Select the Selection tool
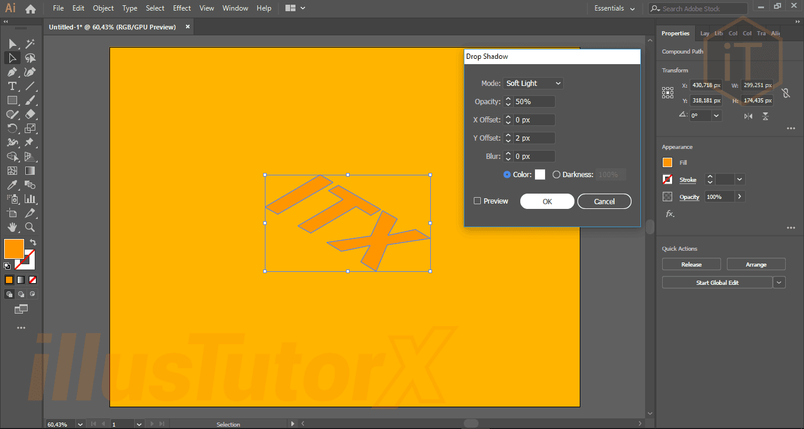The width and height of the screenshot is (804, 429). 12,44
